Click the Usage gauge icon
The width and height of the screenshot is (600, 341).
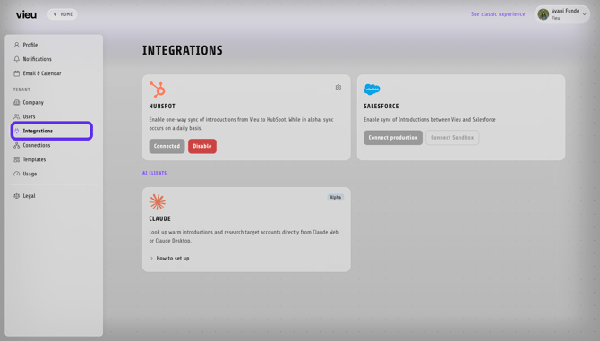coord(16,174)
